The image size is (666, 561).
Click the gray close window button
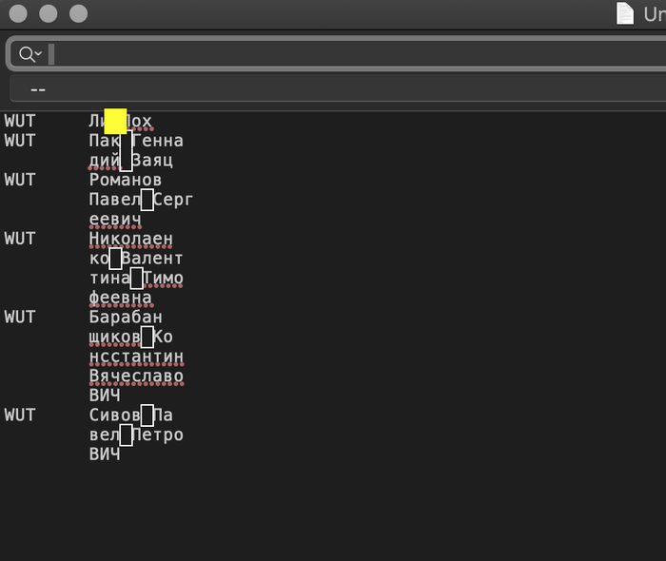click(x=16, y=13)
